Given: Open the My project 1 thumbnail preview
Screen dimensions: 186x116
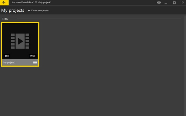Looking at the screenshot, I should (20, 41).
